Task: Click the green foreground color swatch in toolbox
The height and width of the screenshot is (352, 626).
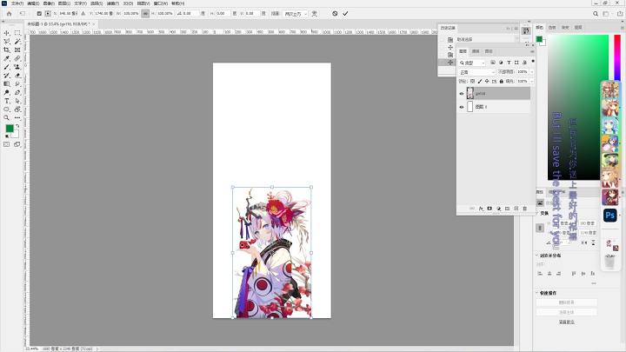Action: (10, 129)
